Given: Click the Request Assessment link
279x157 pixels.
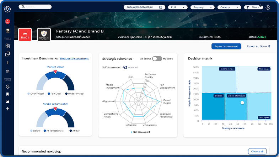Looking at the screenshot, I should click(x=74, y=59).
